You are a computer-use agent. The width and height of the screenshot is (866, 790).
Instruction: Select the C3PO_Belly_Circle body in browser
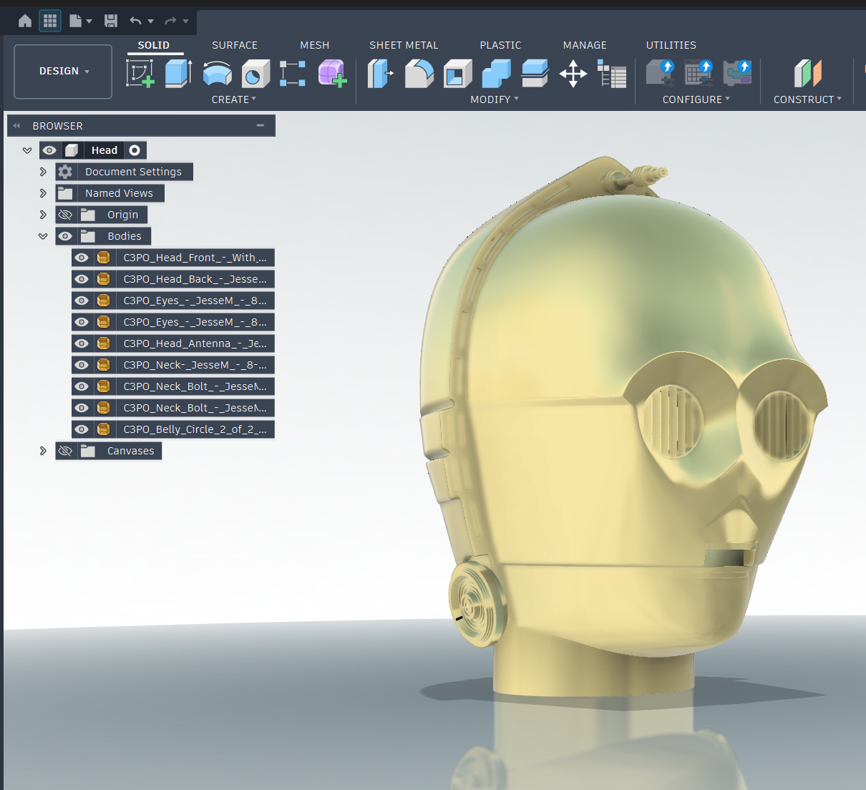(x=194, y=429)
